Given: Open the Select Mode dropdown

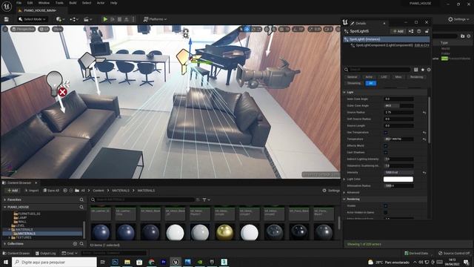Looking at the screenshot, I should 32,19.
